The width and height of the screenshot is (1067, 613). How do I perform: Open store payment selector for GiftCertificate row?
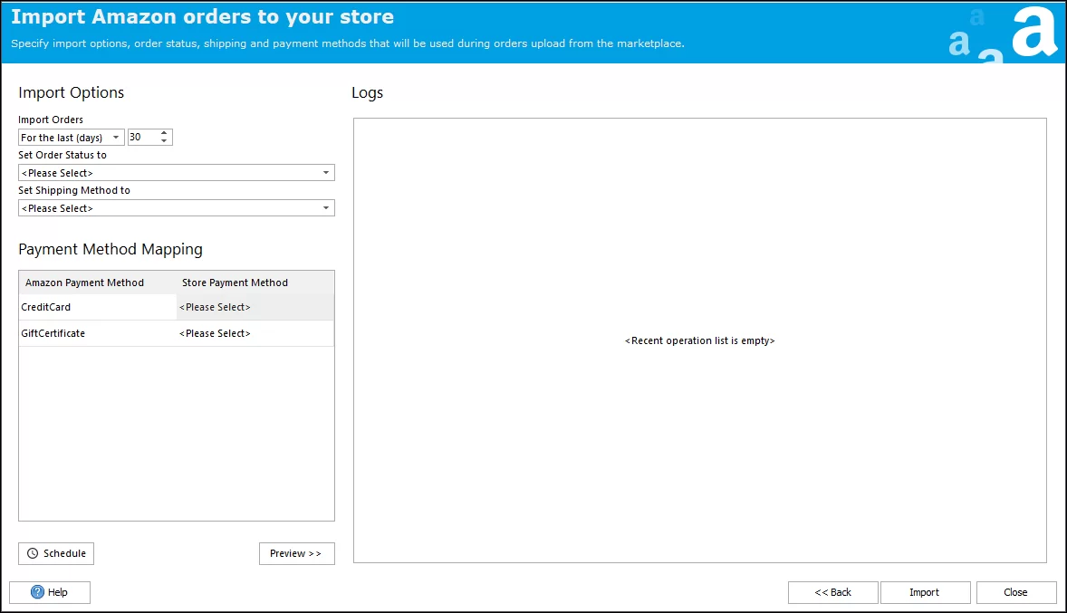coord(254,333)
